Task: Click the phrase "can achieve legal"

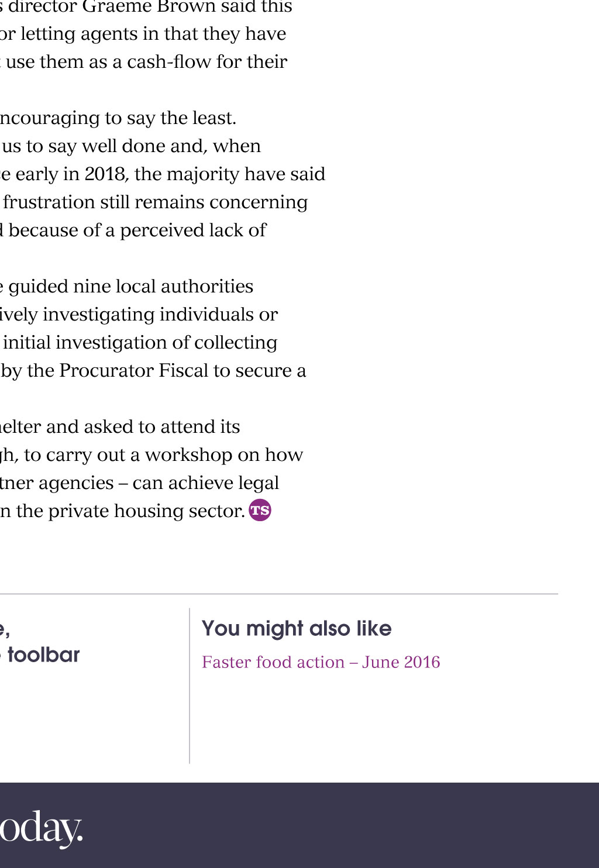Action: [206, 483]
